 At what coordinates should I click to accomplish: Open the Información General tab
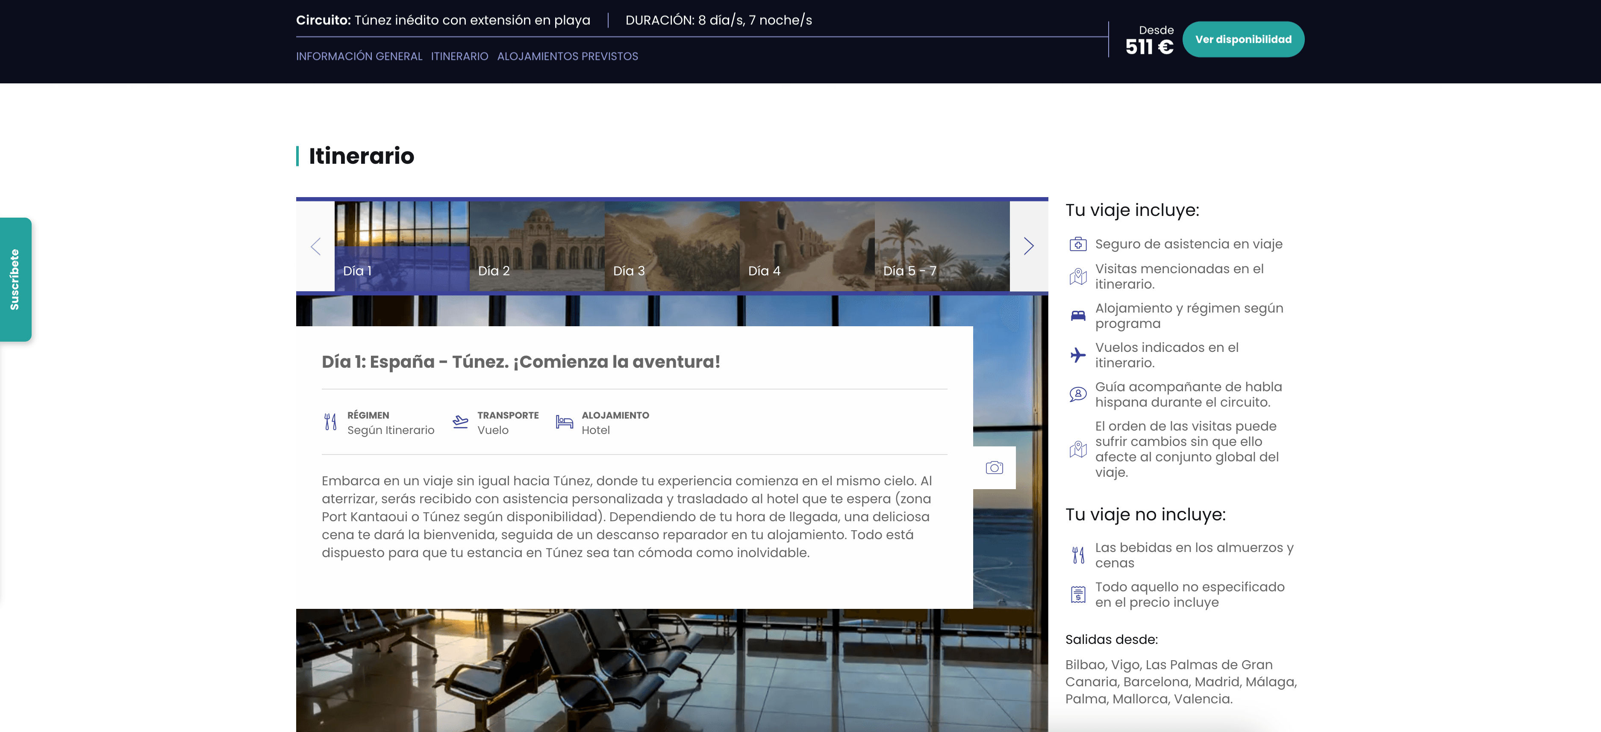click(x=359, y=56)
